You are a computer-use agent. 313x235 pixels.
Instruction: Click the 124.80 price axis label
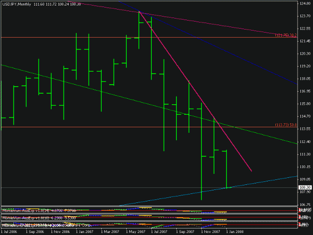[x=305, y=4]
